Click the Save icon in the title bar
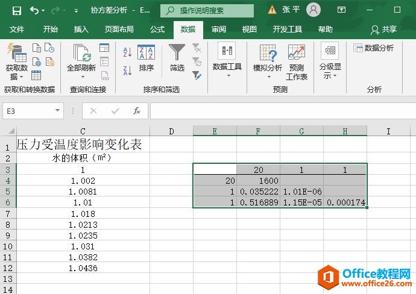This screenshot has width=416, height=294. 17,11
